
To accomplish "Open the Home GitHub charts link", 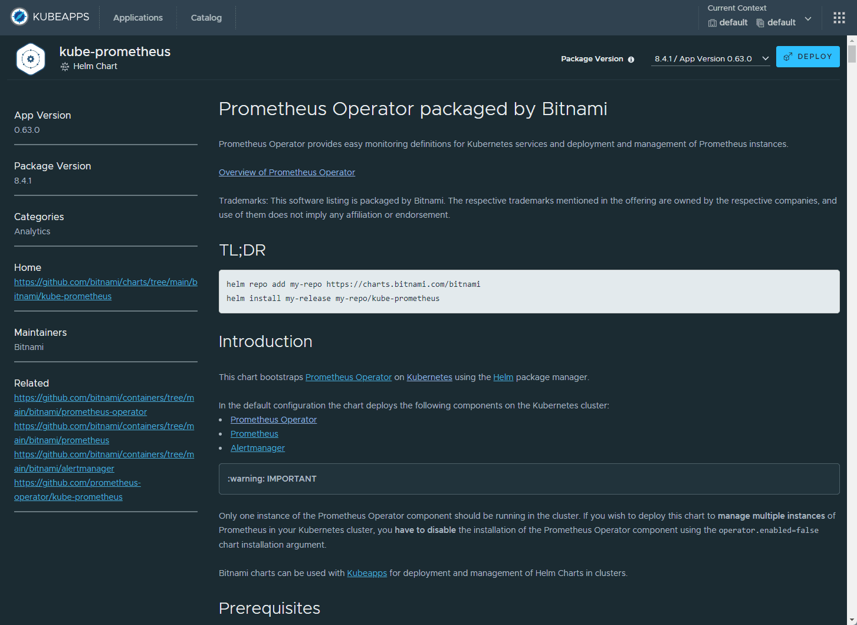I will click(105, 289).
